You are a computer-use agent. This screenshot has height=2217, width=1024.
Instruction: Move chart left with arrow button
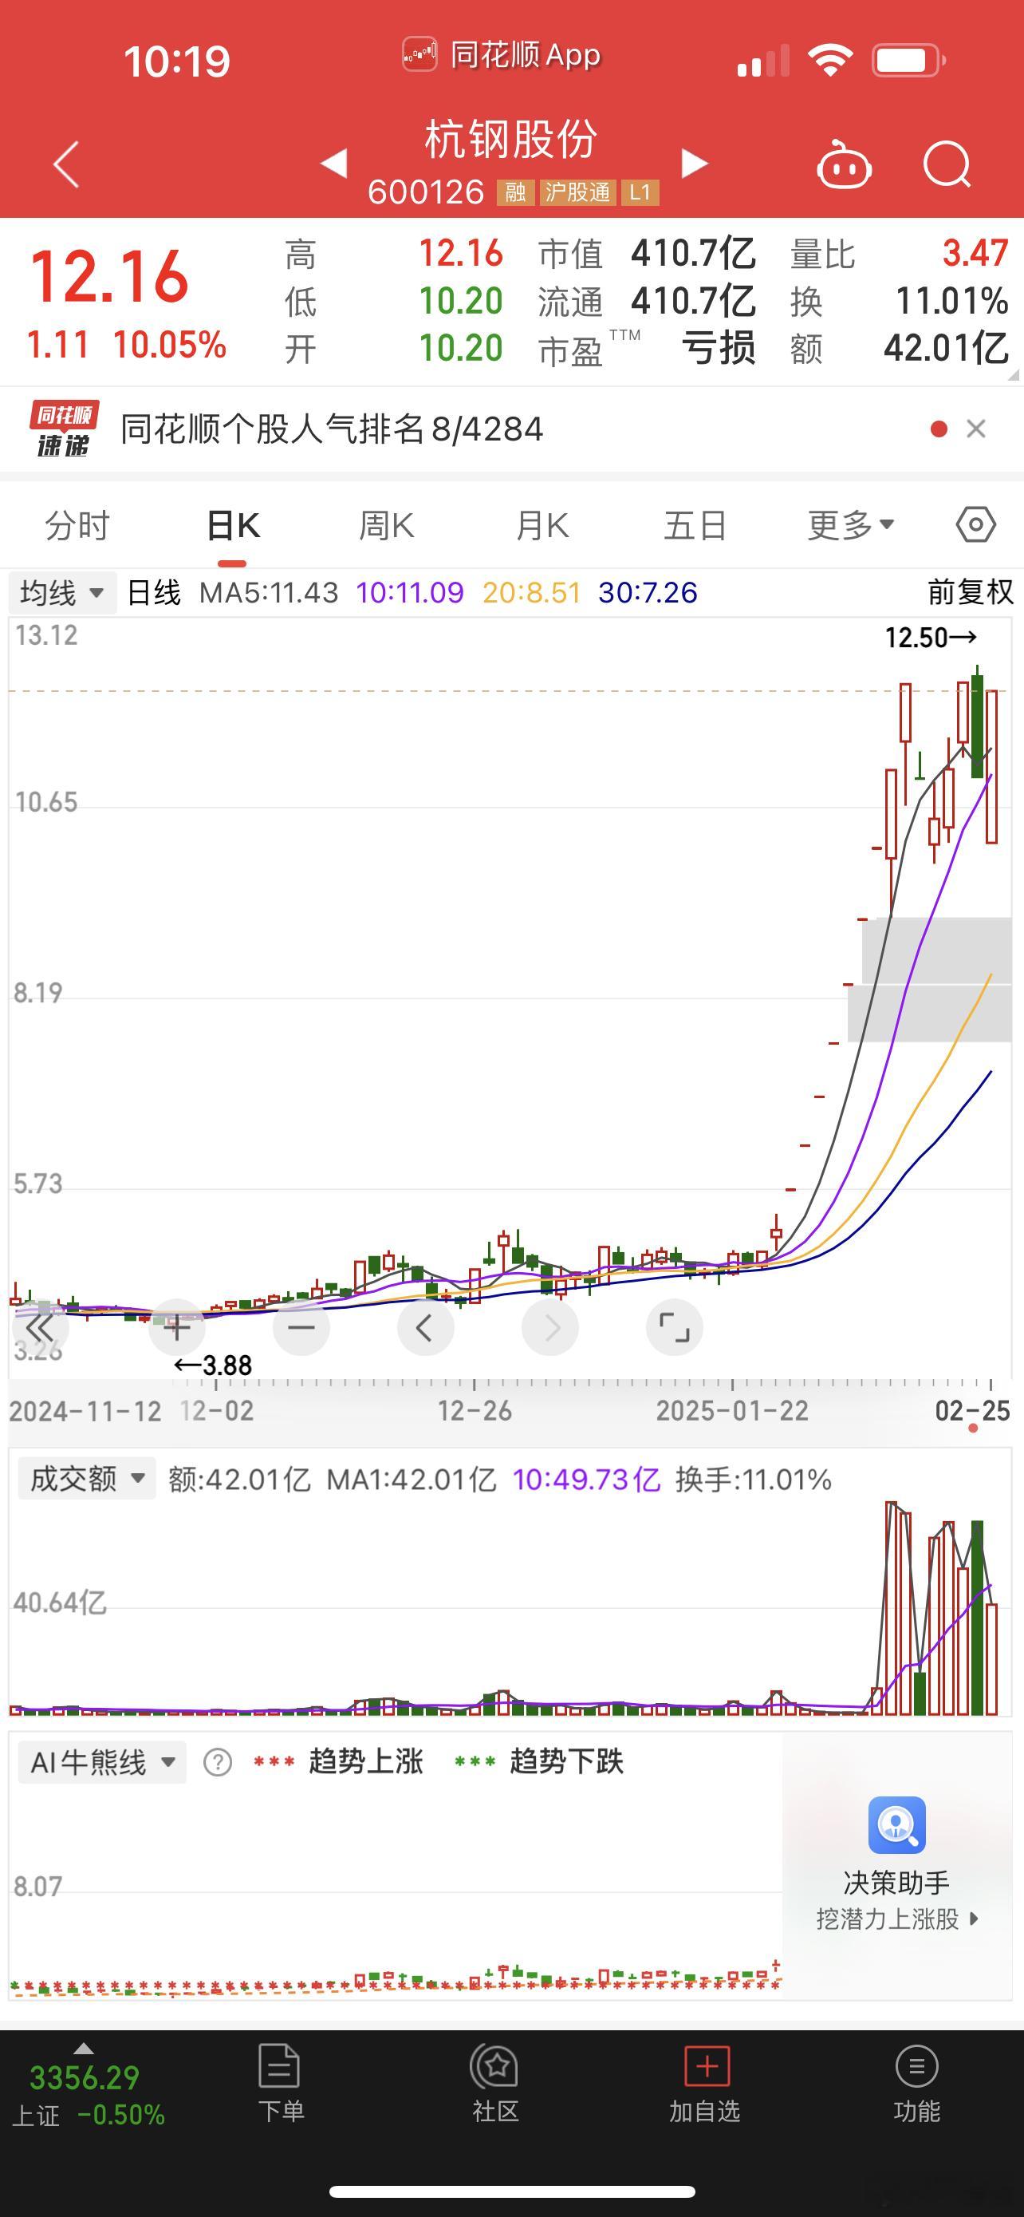point(426,1327)
